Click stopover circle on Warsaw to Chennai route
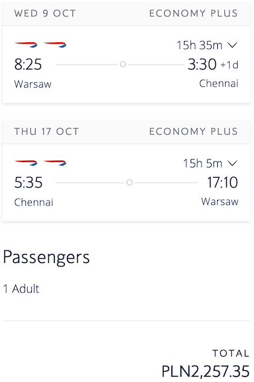Viewport: 254px width, 382px height. point(123,64)
